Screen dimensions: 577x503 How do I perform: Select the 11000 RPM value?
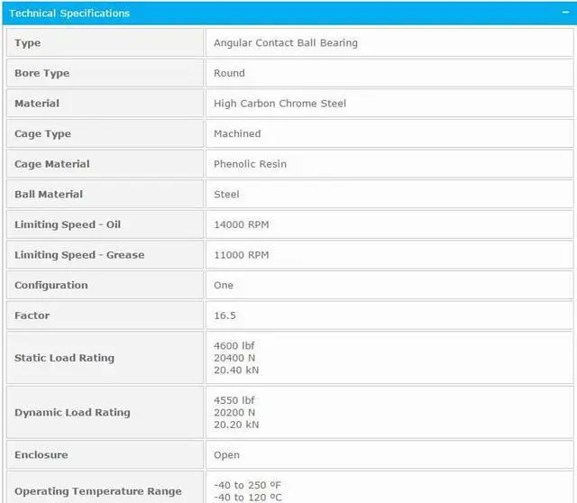[242, 255]
